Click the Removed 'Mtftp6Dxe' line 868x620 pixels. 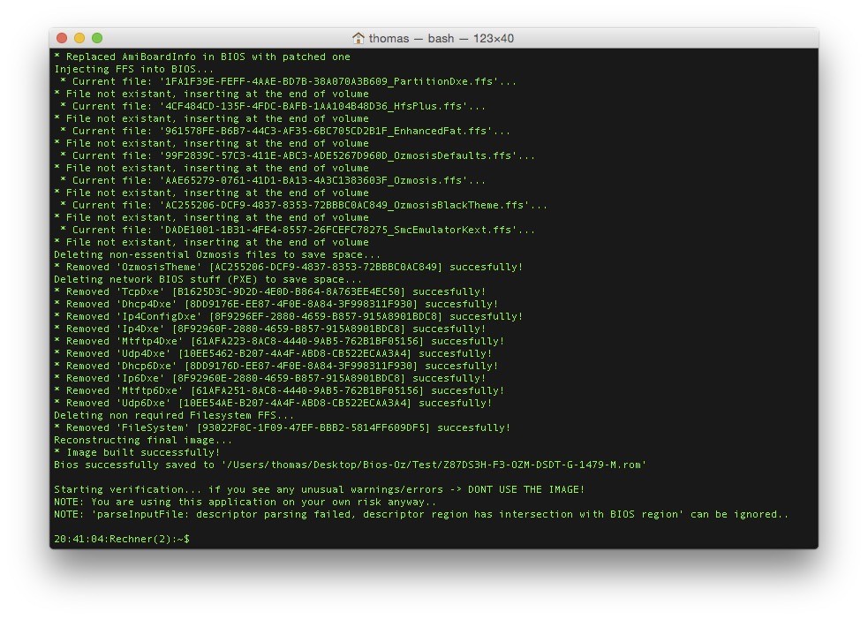pyautogui.click(x=279, y=391)
